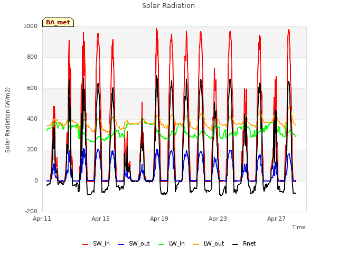Screen dimensions: 338x254
Task: Click the red SW_in legend color marker
Action: [x=86, y=244]
